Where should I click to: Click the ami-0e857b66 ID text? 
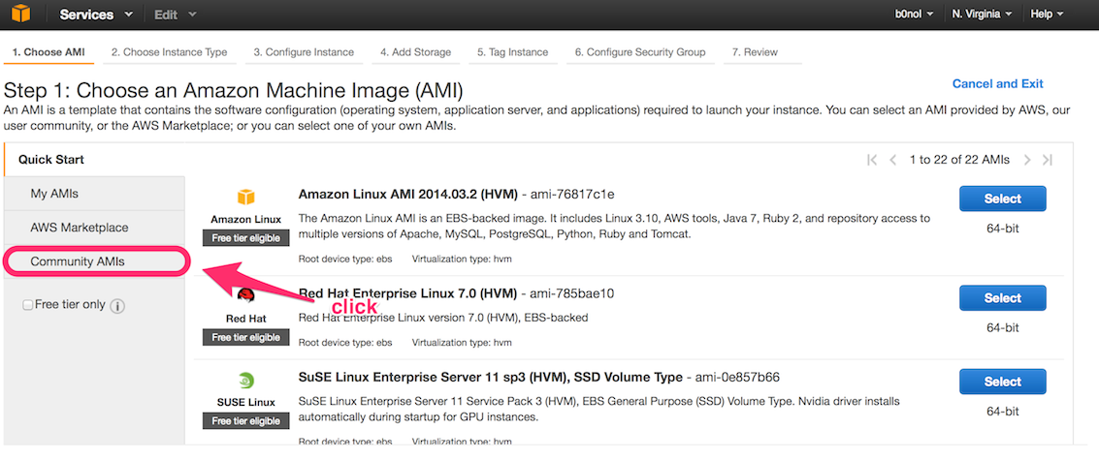click(x=737, y=378)
